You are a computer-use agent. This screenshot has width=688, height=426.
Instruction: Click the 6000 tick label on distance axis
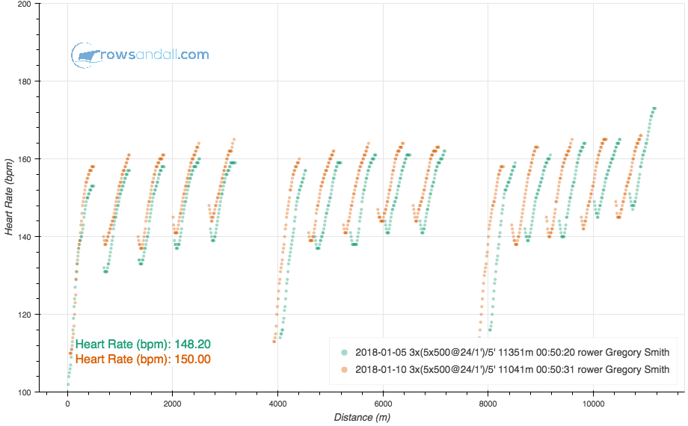(383, 404)
